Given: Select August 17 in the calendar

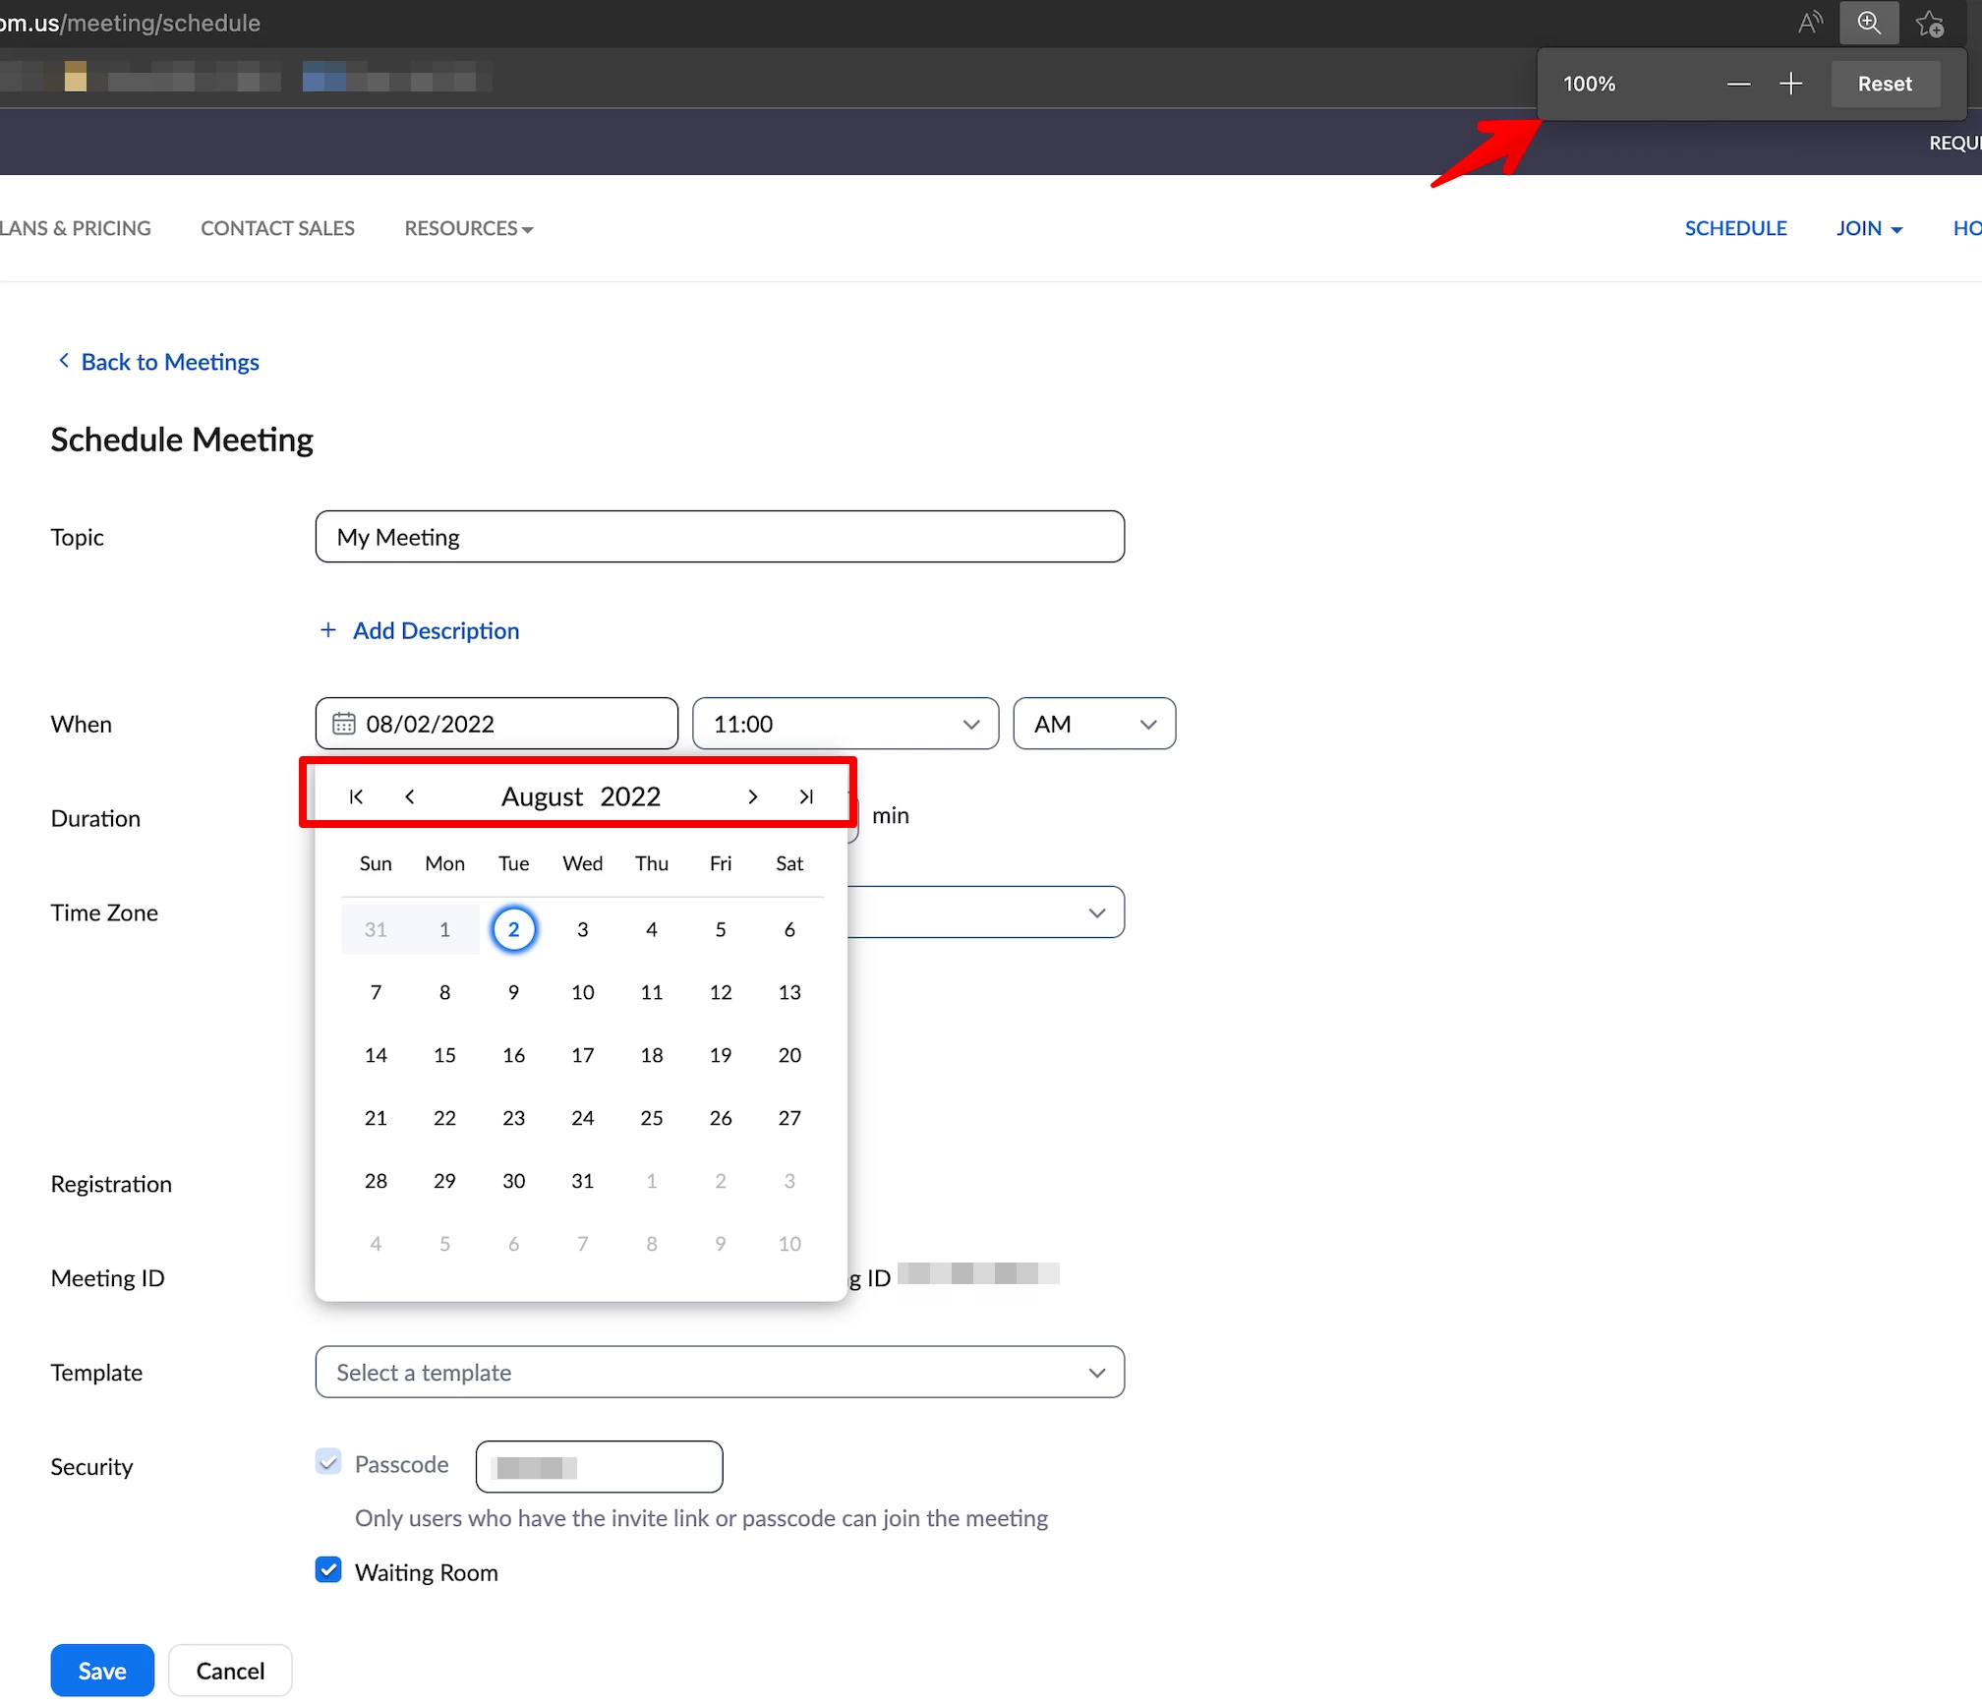Looking at the screenshot, I should [x=582, y=1055].
